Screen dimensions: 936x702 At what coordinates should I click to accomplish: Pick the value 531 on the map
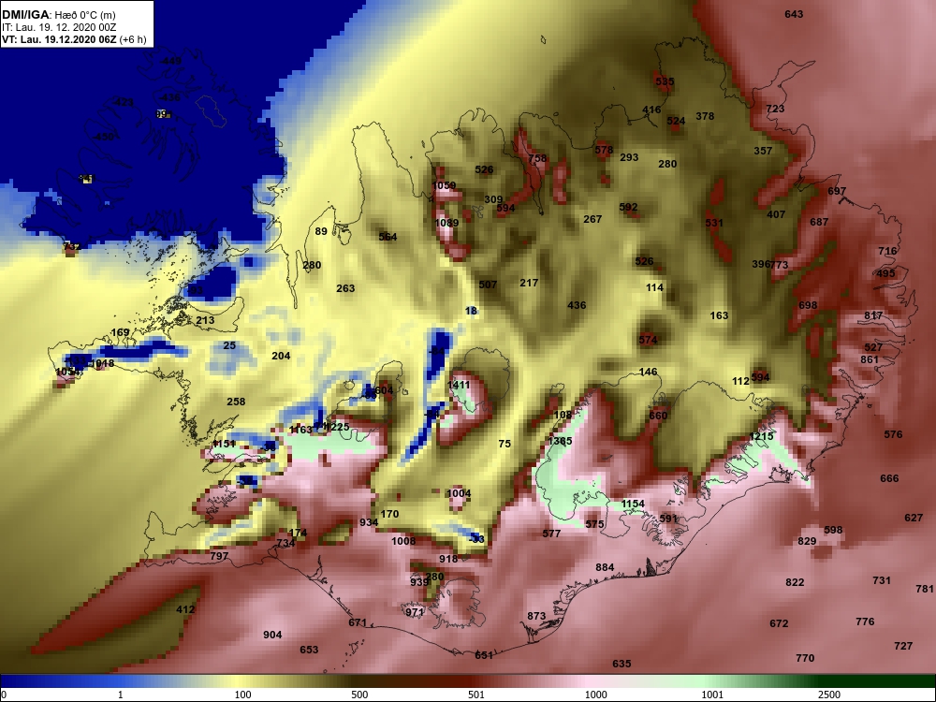coord(714,223)
